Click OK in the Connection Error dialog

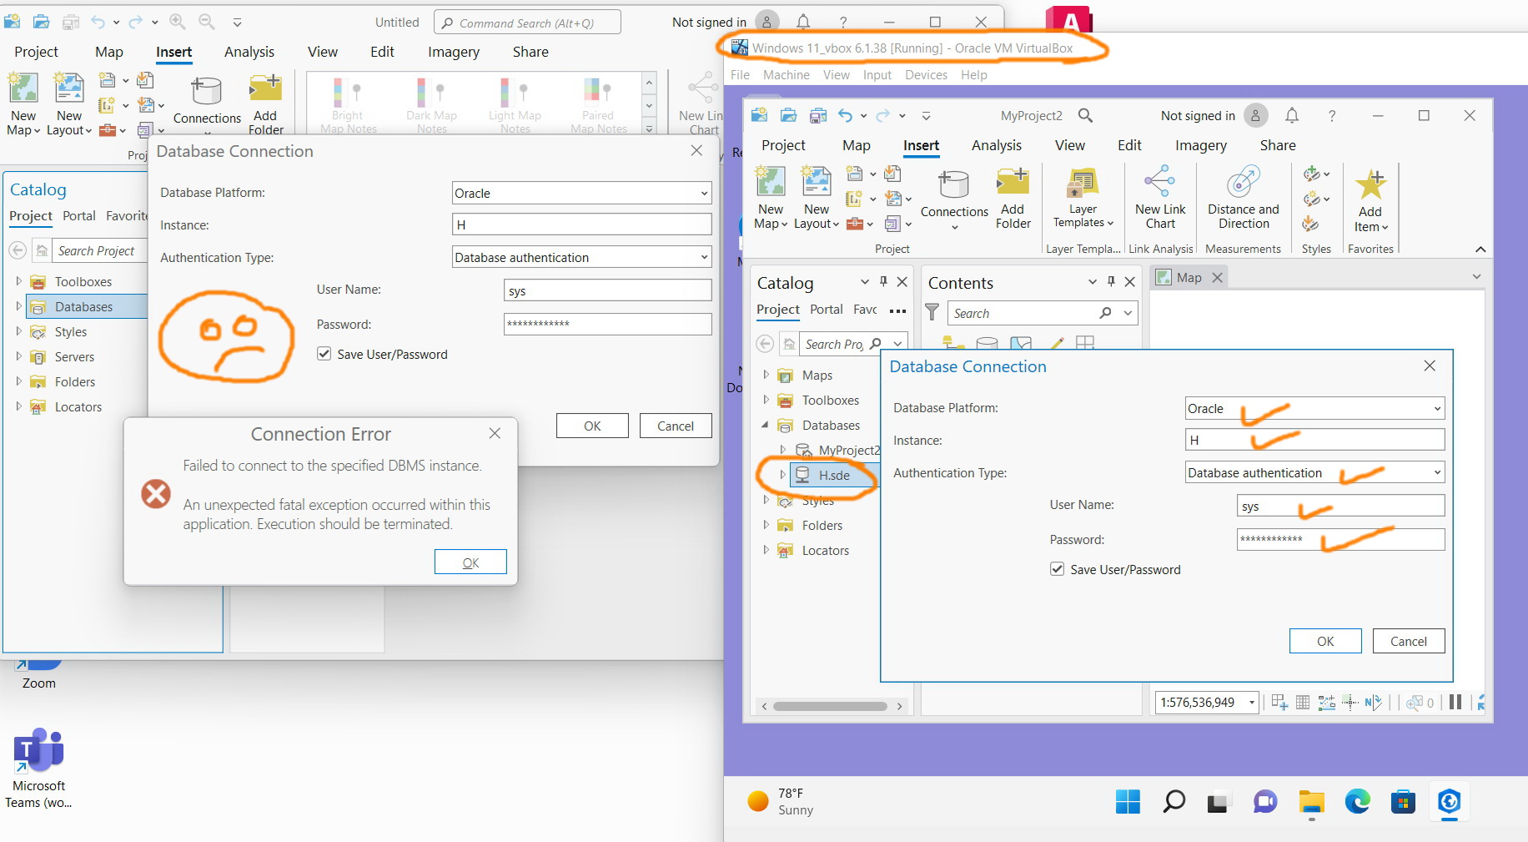[470, 562]
